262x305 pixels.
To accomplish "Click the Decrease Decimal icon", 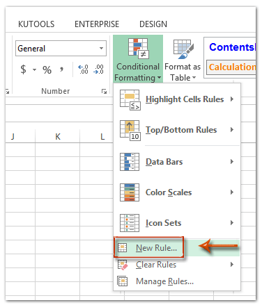I will pyautogui.click(x=98, y=69).
